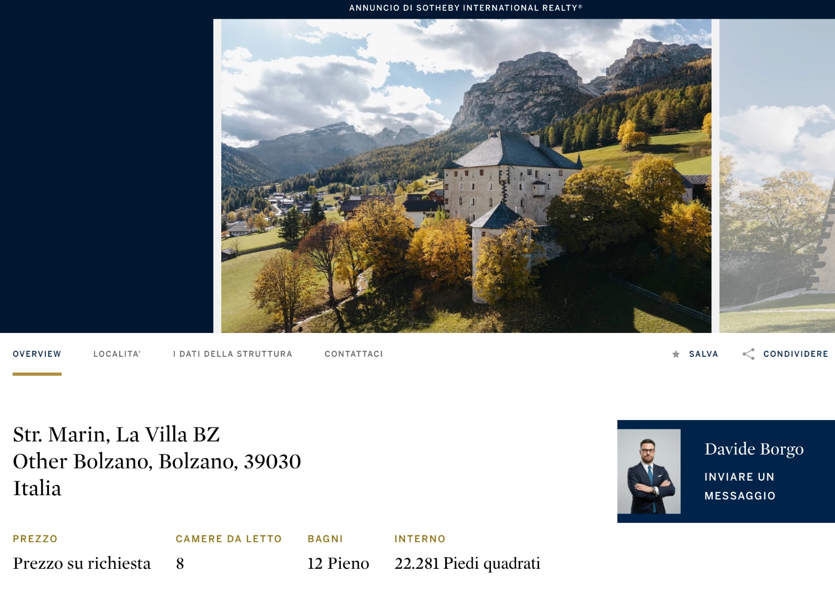835x598 pixels.
Task: Click the 12 Pieno bathrooms value
Action: coord(338,564)
